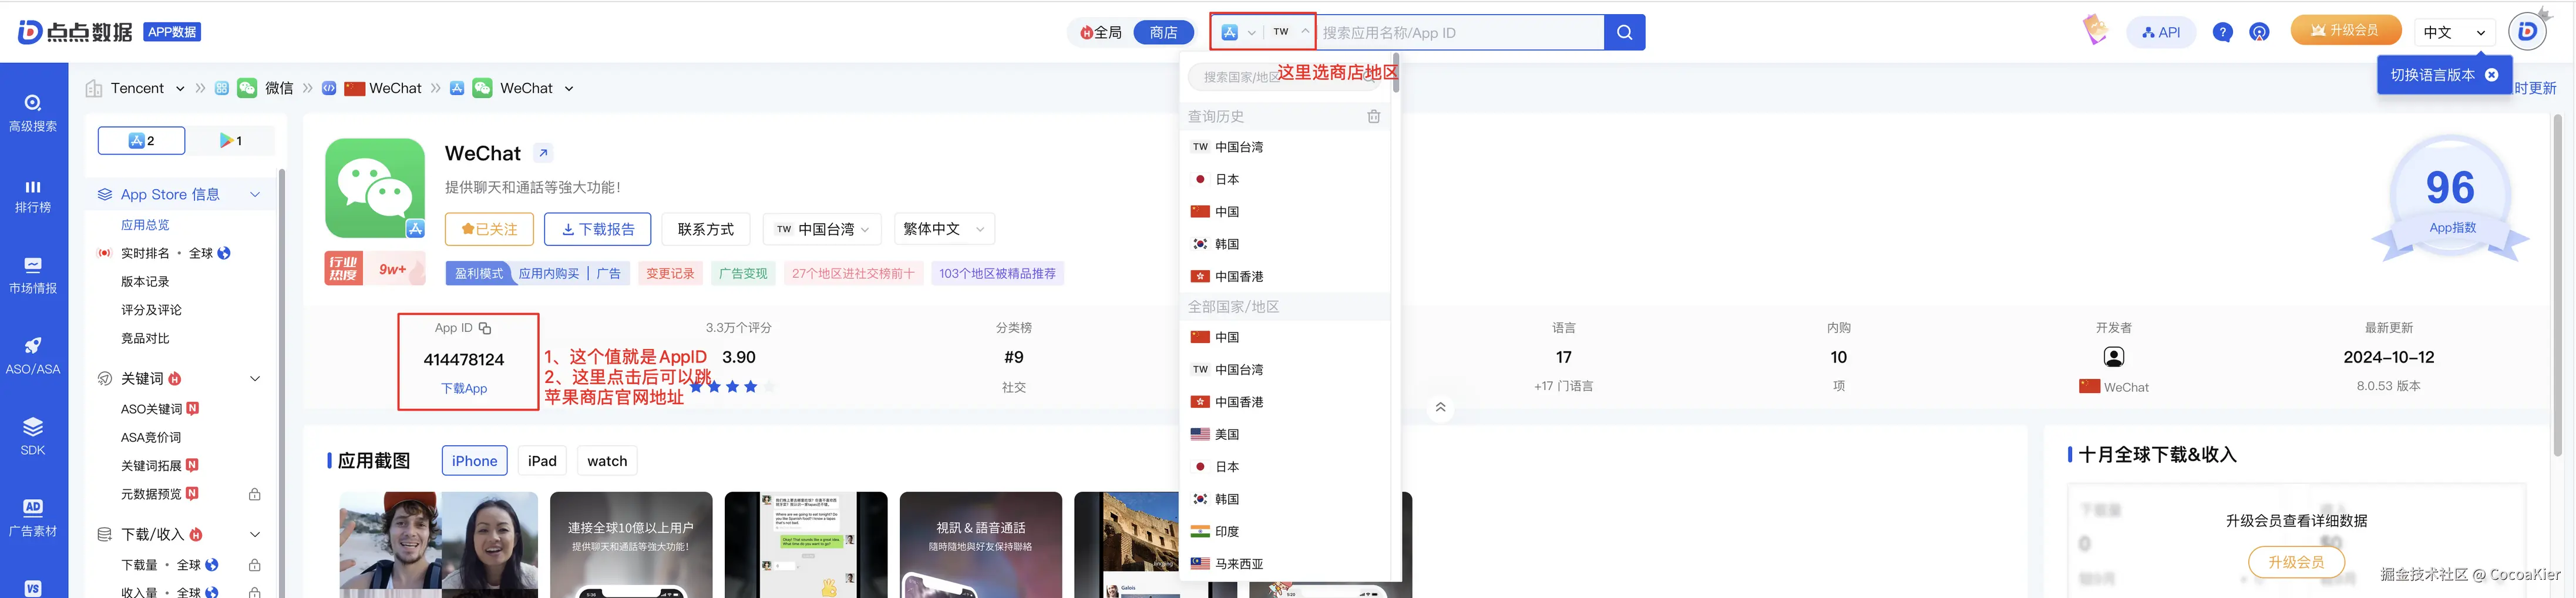Open ASA竞价词 in the sidebar

point(151,437)
